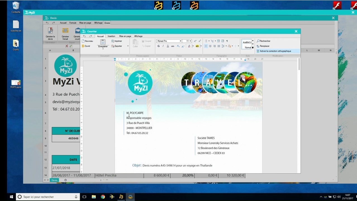Click the green check icon in Devis
357x201 pixels.
pyautogui.click(x=71, y=46)
